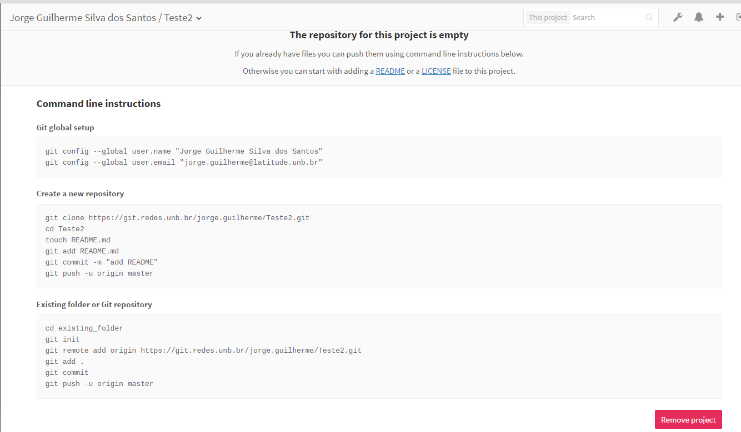Click the 'git push -u origin master' line under Existing folder

click(99, 384)
